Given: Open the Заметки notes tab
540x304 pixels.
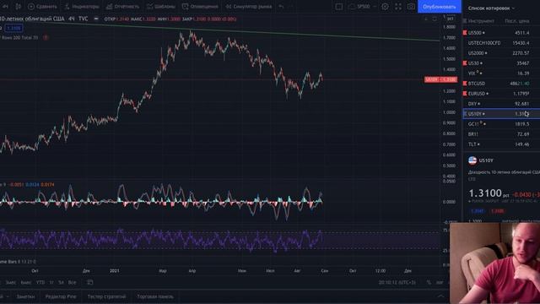Looking at the screenshot, I should (25, 296).
